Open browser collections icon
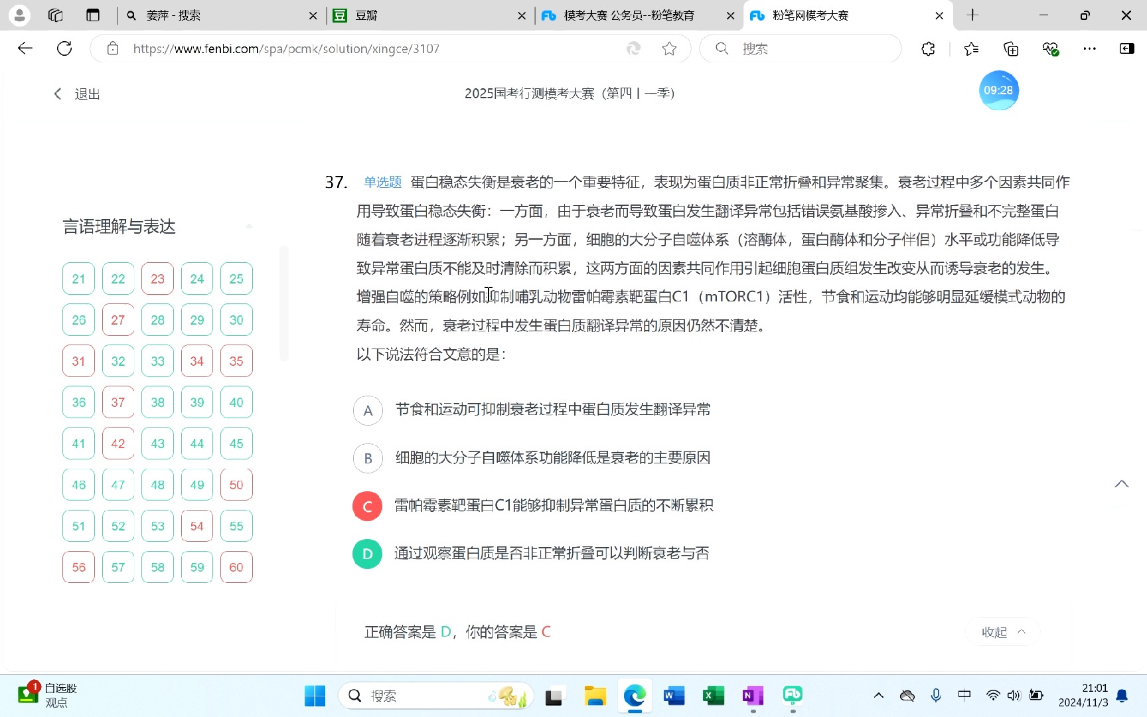The width and height of the screenshot is (1147, 717). tap(1011, 48)
